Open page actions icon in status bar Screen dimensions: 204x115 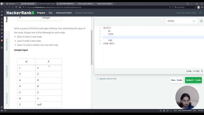coord(171,111)
